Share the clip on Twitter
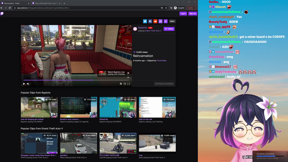The image size is (288, 162). pos(145,21)
